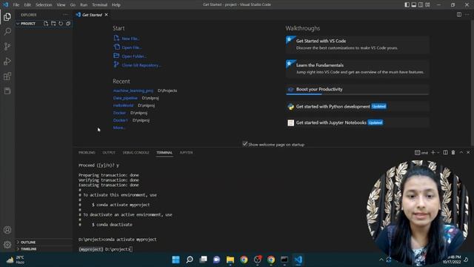Expand the TIMELINE section

tap(44, 249)
